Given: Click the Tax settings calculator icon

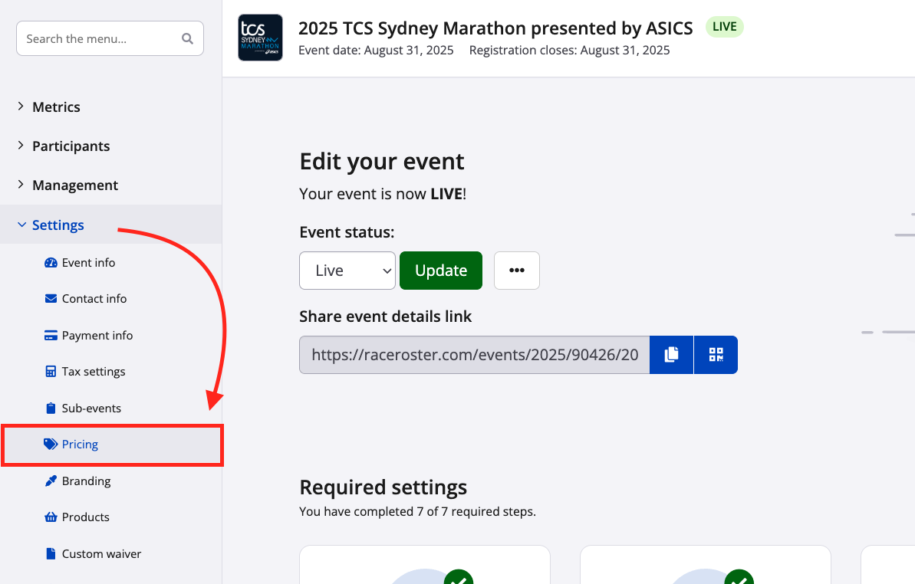Looking at the screenshot, I should pyautogui.click(x=51, y=372).
